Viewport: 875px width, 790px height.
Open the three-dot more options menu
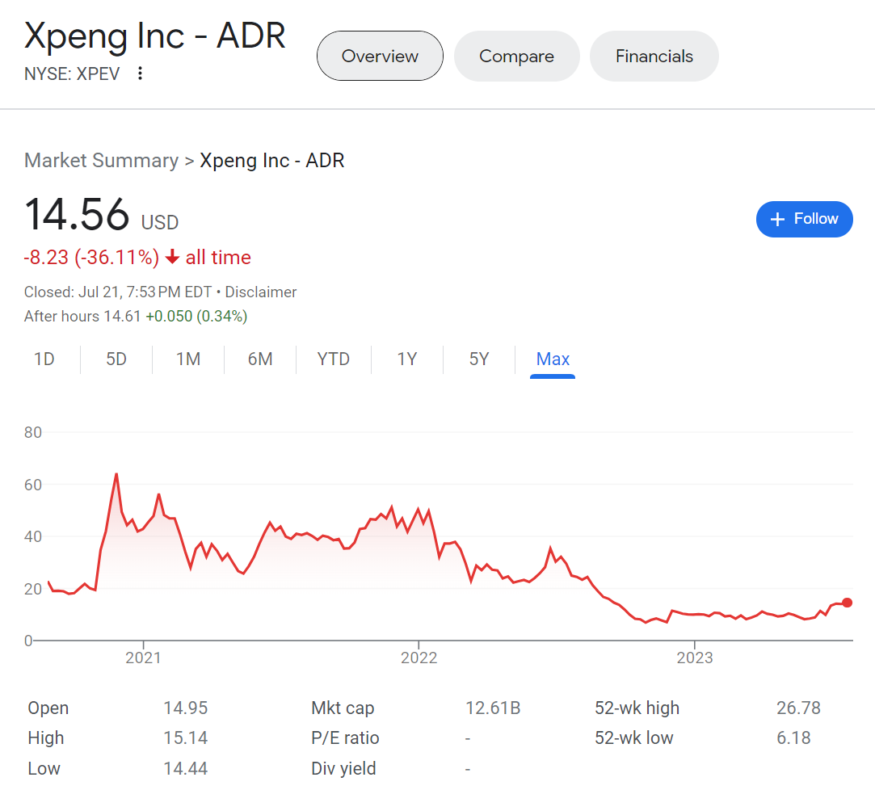pos(140,73)
